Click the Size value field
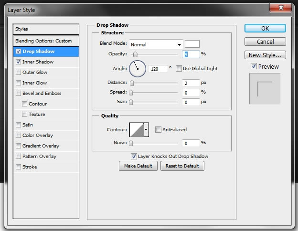The image size is (298, 231). pos(191,102)
